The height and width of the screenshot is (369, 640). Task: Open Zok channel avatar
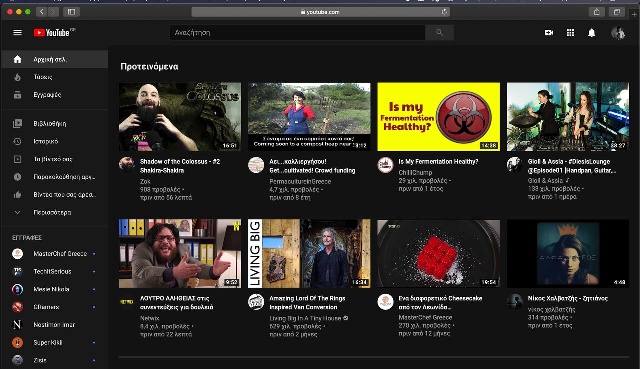coord(127,165)
